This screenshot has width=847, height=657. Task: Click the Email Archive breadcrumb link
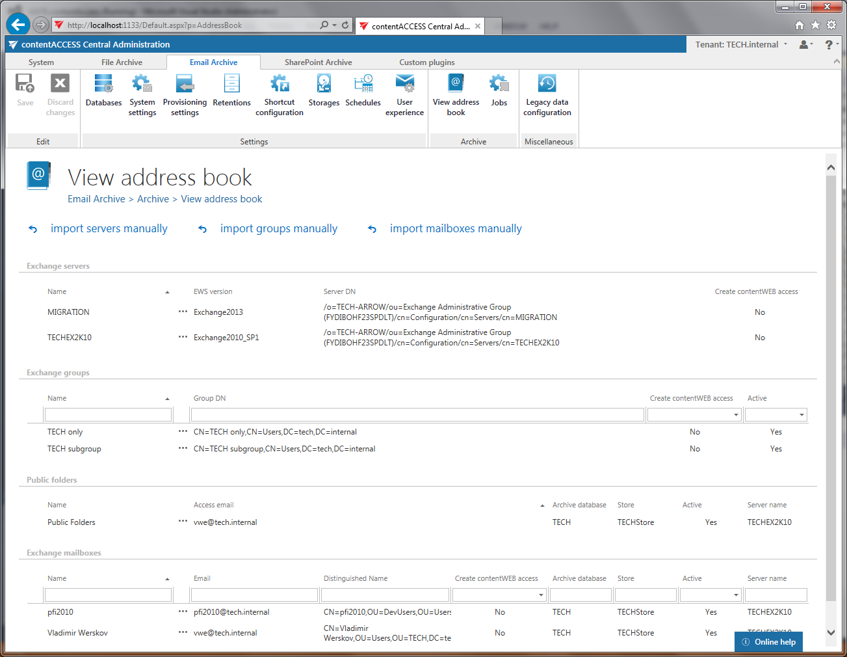96,199
